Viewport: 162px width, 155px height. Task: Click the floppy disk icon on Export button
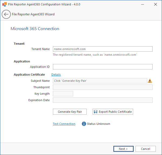tap(96, 112)
